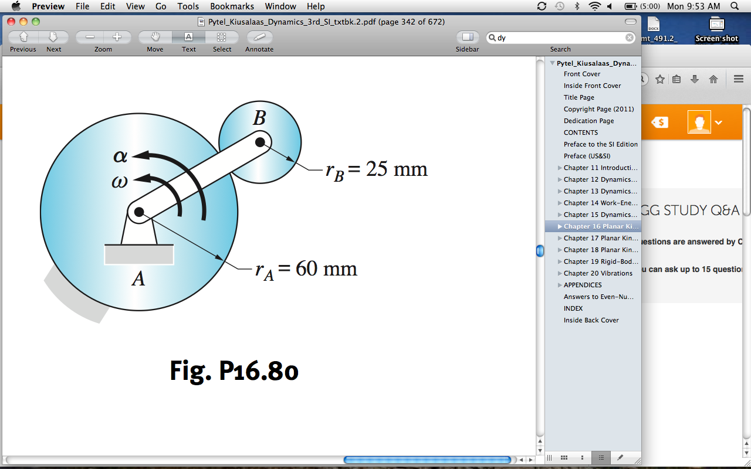Select the Move (hand) tool
751x469 pixels.
[x=154, y=36]
